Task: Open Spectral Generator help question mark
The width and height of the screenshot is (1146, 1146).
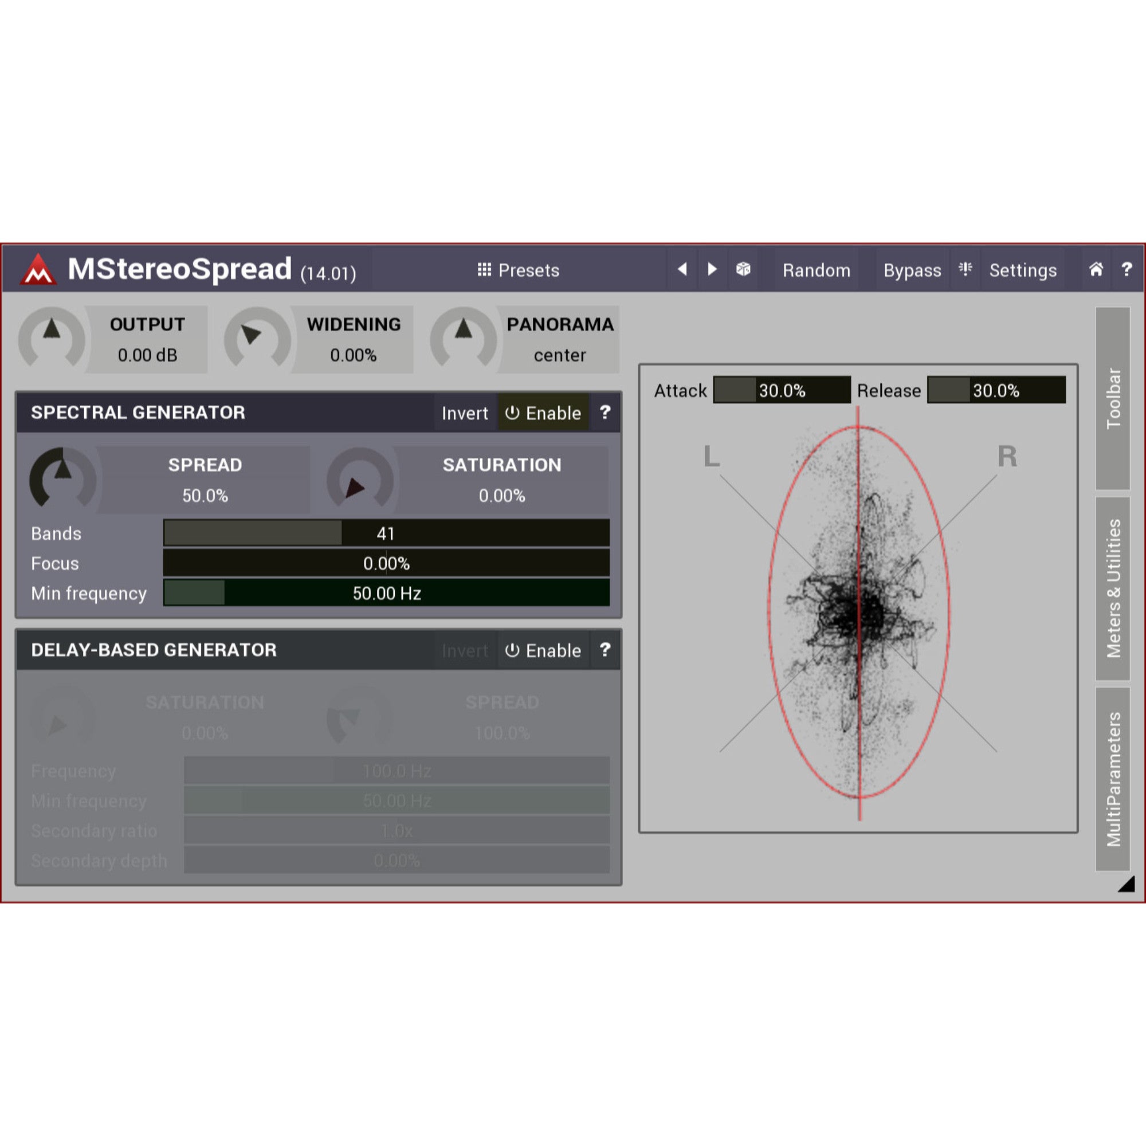Action: [x=605, y=412]
